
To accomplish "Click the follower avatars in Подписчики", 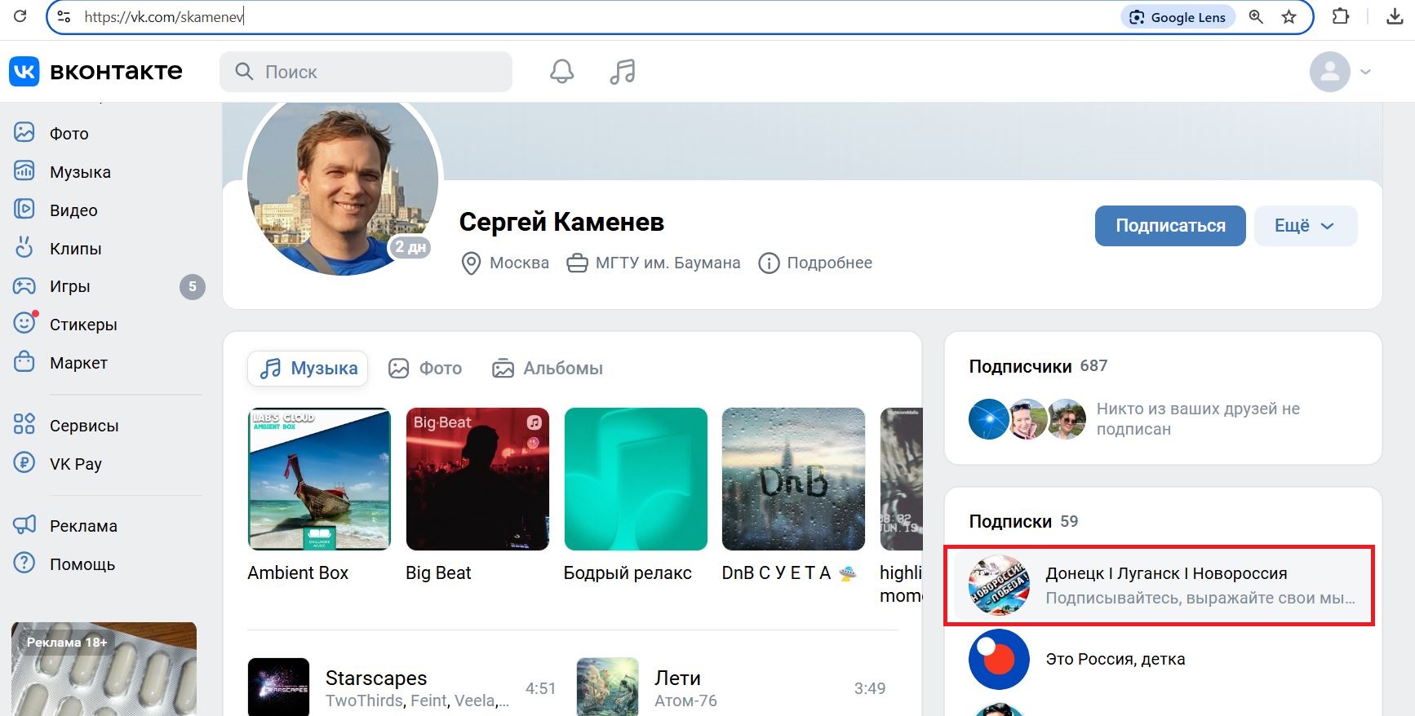I will [1027, 419].
